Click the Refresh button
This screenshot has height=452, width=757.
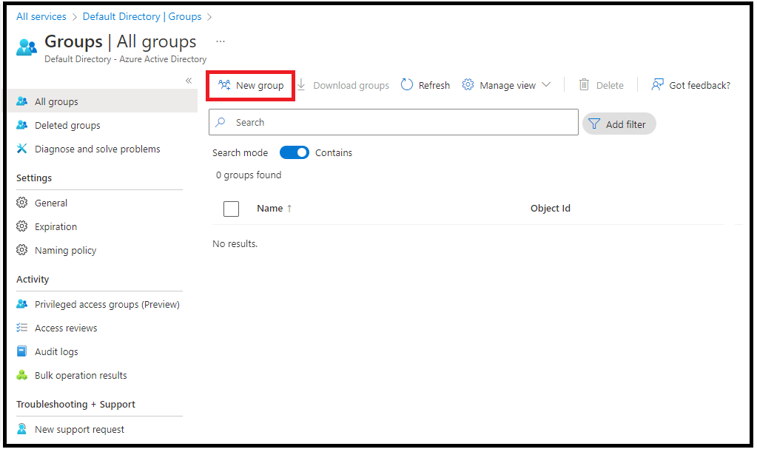425,85
